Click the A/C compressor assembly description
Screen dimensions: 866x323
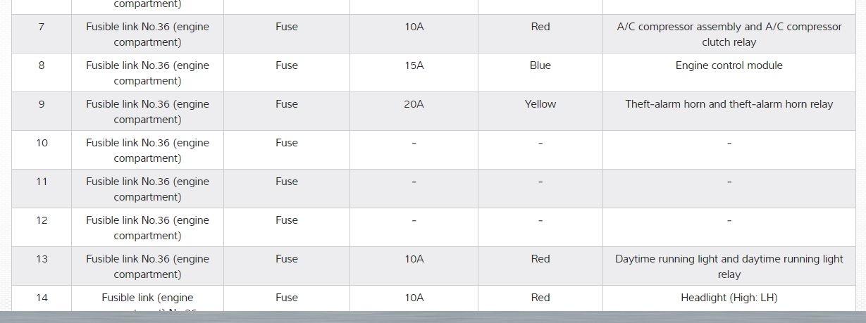(729, 34)
